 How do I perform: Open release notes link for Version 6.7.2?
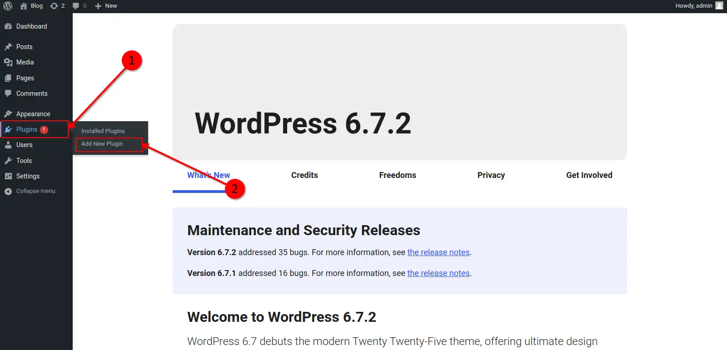(438, 252)
